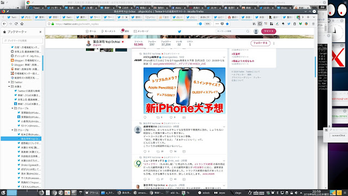Click reply icon under ニュースウオッチ9 tweet
348x196 pixels.
(x=145, y=179)
